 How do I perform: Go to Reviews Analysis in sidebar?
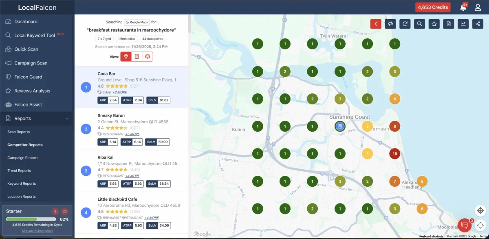32,91
